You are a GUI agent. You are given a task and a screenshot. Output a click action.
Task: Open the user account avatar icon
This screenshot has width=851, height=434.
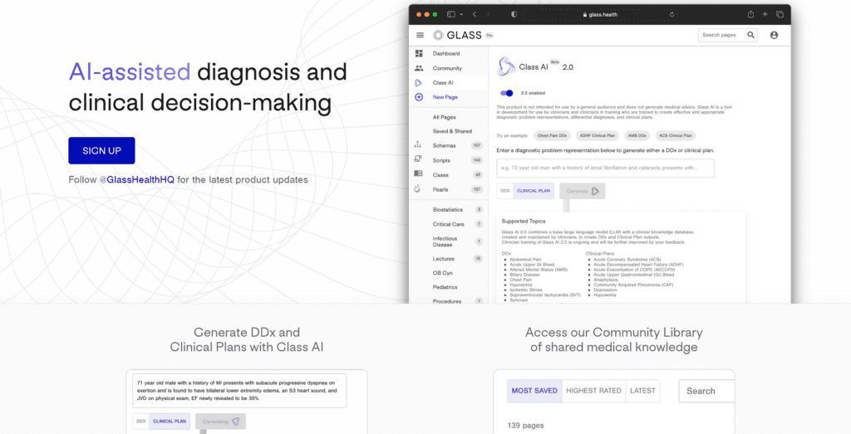(774, 35)
